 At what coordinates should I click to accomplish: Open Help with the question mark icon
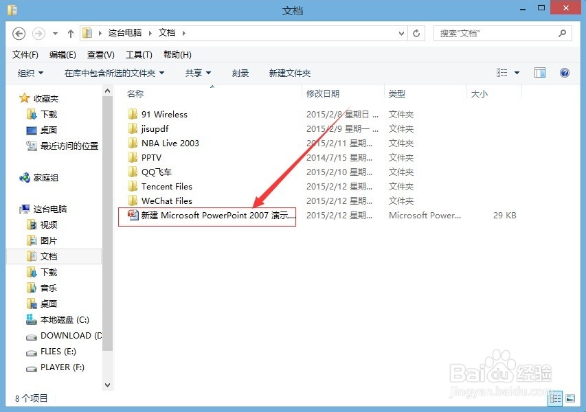click(x=564, y=73)
